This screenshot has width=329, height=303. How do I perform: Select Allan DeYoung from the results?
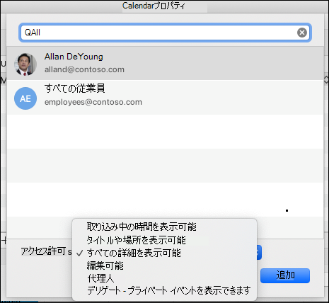tap(165, 64)
